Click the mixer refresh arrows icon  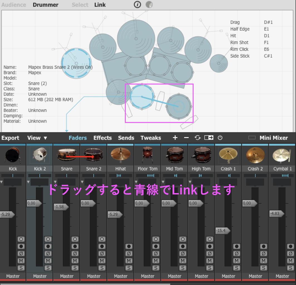click(x=198, y=138)
